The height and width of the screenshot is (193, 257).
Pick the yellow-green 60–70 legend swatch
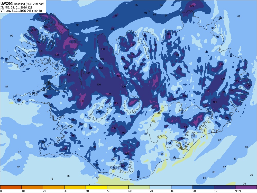click(x=139, y=187)
